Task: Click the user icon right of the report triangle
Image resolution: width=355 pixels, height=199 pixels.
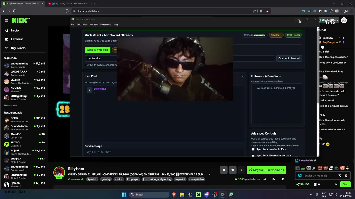Action: coord(283,179)
